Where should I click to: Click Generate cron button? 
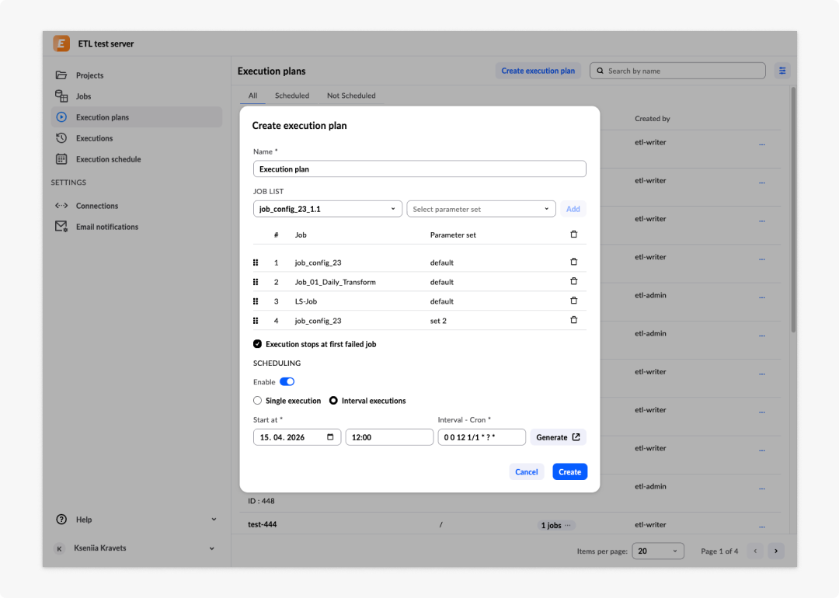558,437
